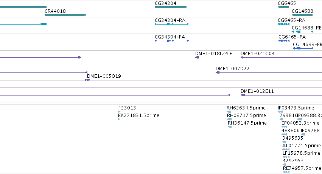Select the CG34304-RA transcript glyph

[x=172, y=24]
